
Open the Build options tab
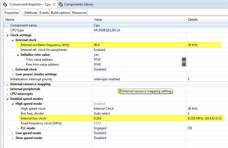61,13
